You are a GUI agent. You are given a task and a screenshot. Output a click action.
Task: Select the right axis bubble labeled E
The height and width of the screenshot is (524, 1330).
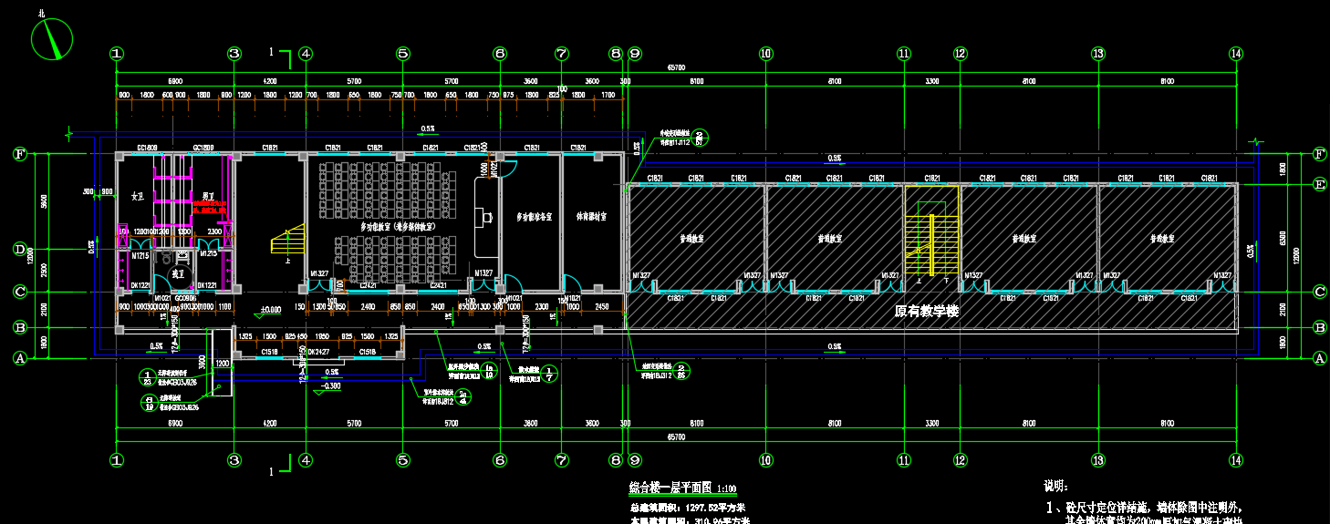(x=1318, y=185)
